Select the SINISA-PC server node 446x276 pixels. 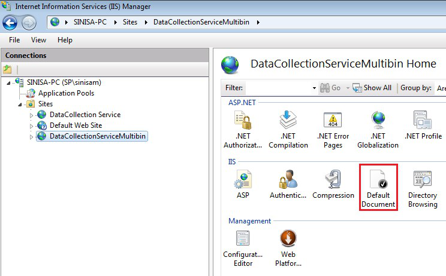(64, 82)
